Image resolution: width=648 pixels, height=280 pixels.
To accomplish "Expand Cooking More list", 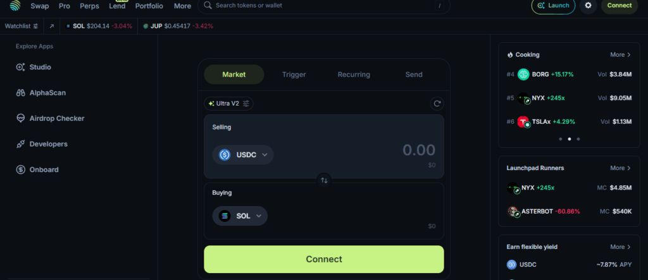I will (x=620, y=55).
